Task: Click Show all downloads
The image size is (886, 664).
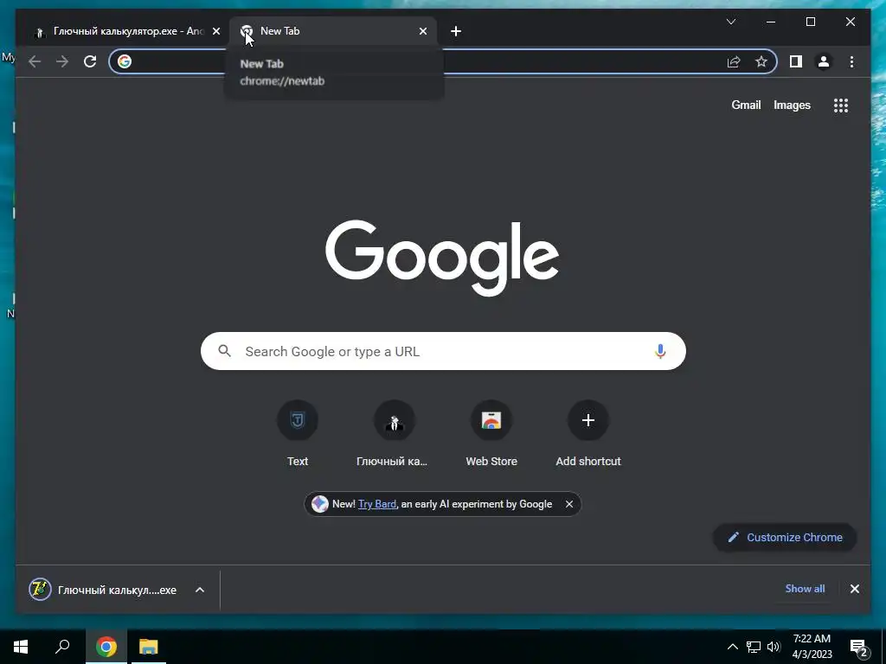Action: pos(805,588)
